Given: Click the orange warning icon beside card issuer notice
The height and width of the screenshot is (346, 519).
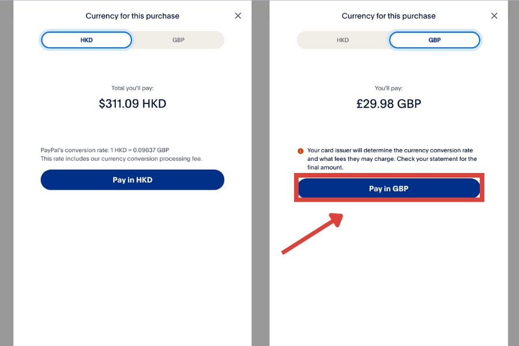Looking at the screenshot, I should tap(300, 151).
